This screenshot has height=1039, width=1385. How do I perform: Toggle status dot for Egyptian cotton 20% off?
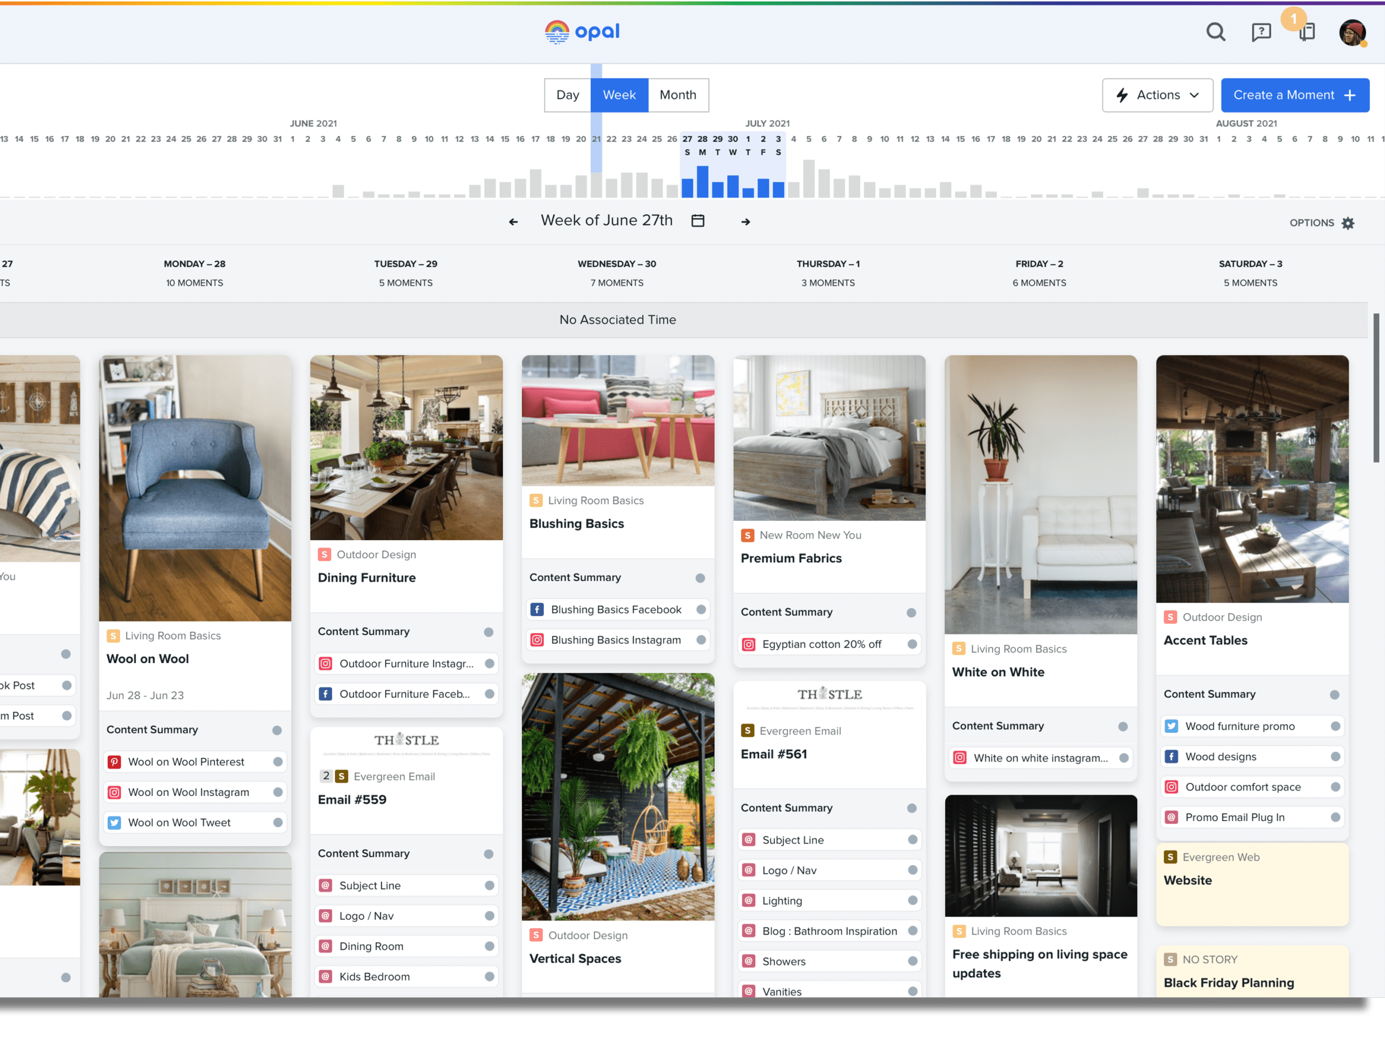point(912,644)
